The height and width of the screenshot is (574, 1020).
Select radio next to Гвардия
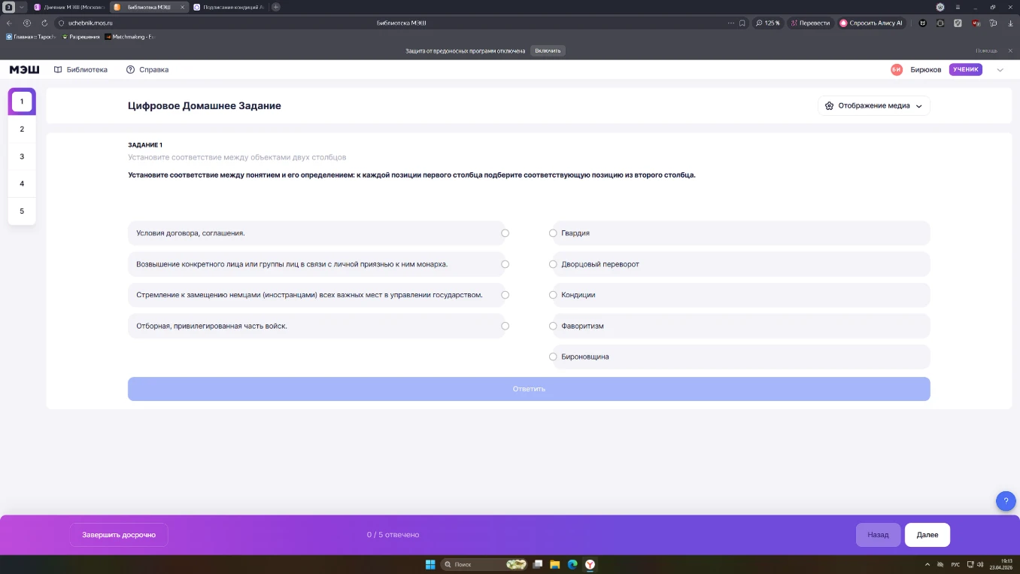[553, 233]
